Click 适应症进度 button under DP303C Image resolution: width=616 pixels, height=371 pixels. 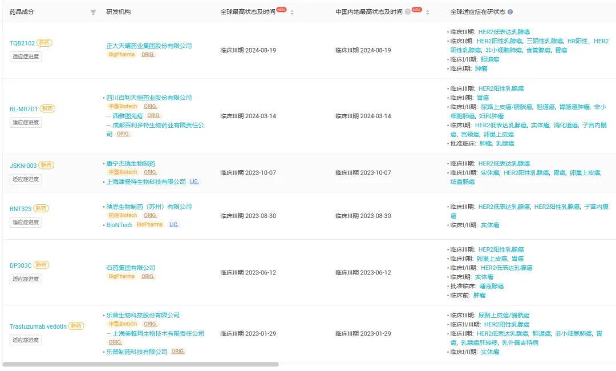click(26, 279)
